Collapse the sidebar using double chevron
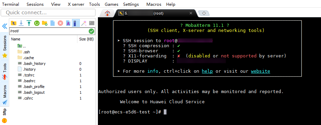 [4, 26]
